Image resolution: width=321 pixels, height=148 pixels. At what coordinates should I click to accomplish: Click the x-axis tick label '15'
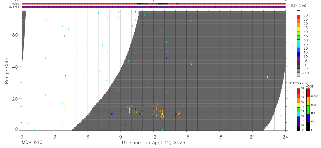(x=186, y=137)
